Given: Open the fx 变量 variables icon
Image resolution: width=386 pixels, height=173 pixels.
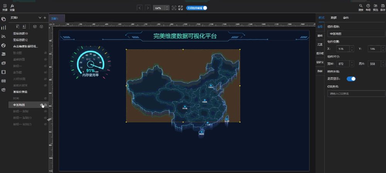Looking at the screenshot, I should [x=12, y=8].
